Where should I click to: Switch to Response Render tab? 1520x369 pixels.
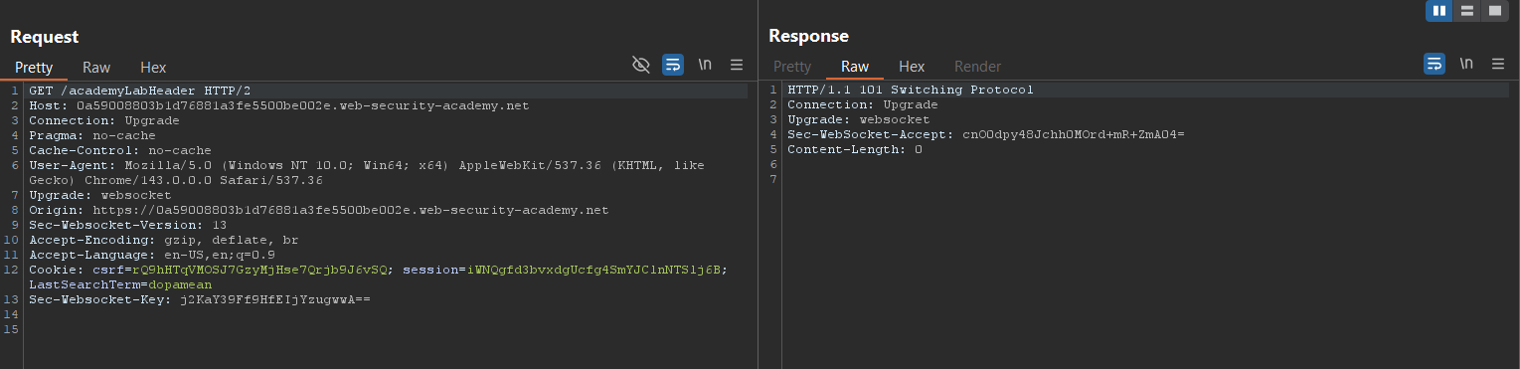[x=978, y=67]
